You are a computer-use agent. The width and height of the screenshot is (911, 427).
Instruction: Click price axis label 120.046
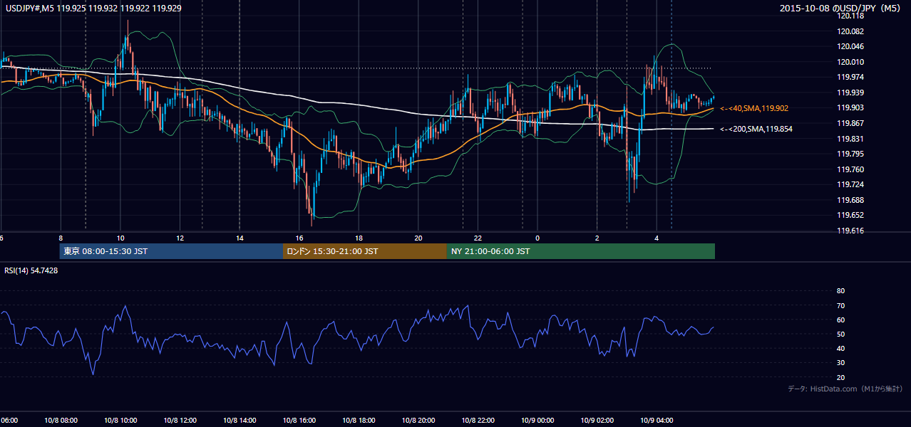pyautogui.click(x=849, y=46)
